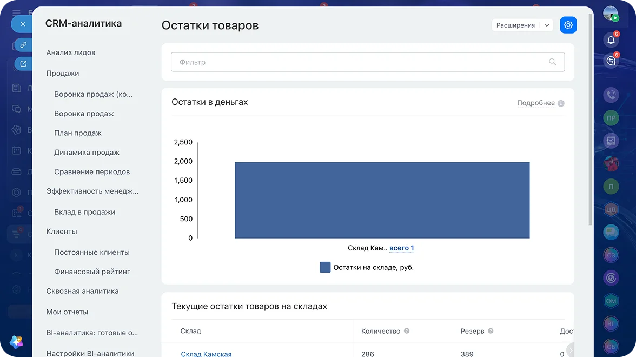
Task: Click quantity value 286
Action: [x=368, y=354]
